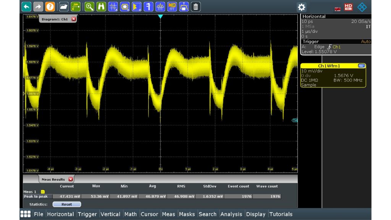Close the Meas Results tab
391x220 pixels.
71,179
